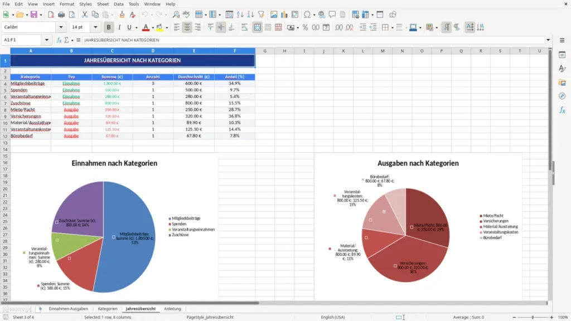Toggle Wrap Text
Viewport: 571px width, 321px height.
244,27
